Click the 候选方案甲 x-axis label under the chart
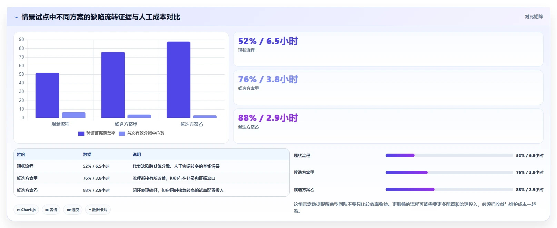The width and height of the screenshot is (557, 228). point(126,124)
